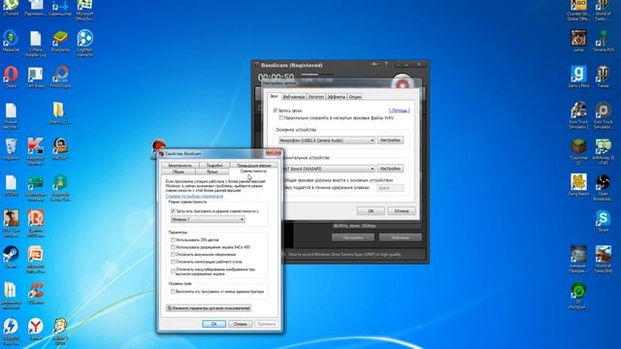Viewport: 621px width, 349px height.
Task: Click OK in the Bandicam properties dialog
Action: click(213, 324)
